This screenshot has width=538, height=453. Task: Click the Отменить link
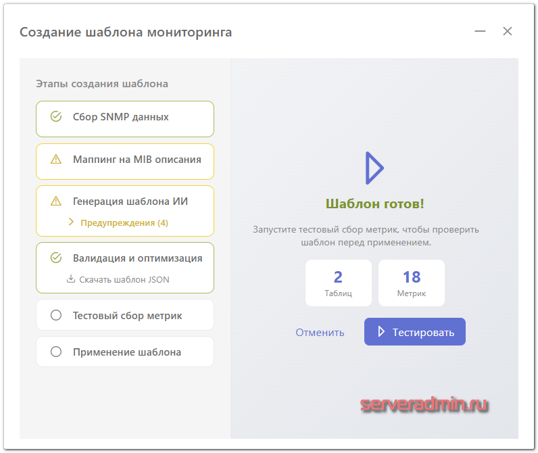pyautogui.click(x=320, y=332)
